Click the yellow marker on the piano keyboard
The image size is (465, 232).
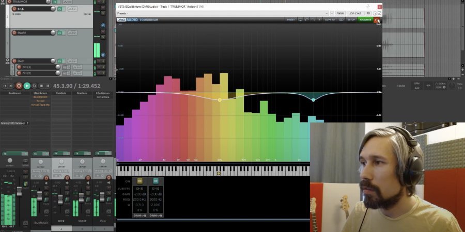click(x=219, y=173)
